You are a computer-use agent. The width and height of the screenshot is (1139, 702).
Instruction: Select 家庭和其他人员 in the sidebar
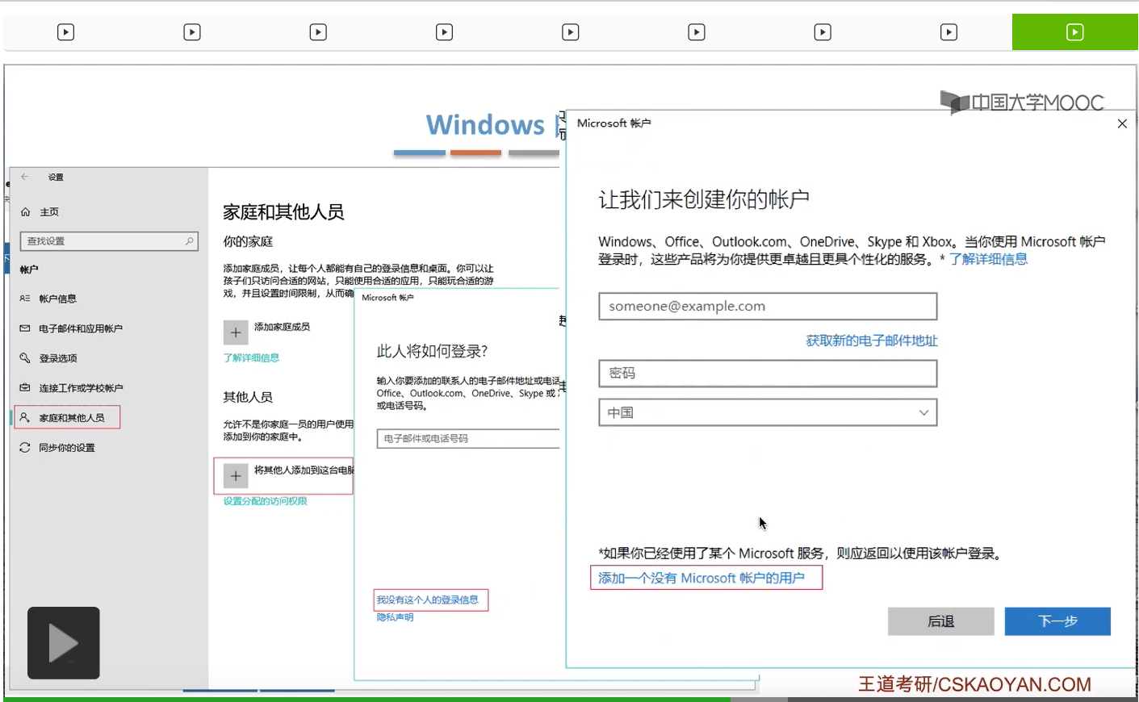(67, 418)
